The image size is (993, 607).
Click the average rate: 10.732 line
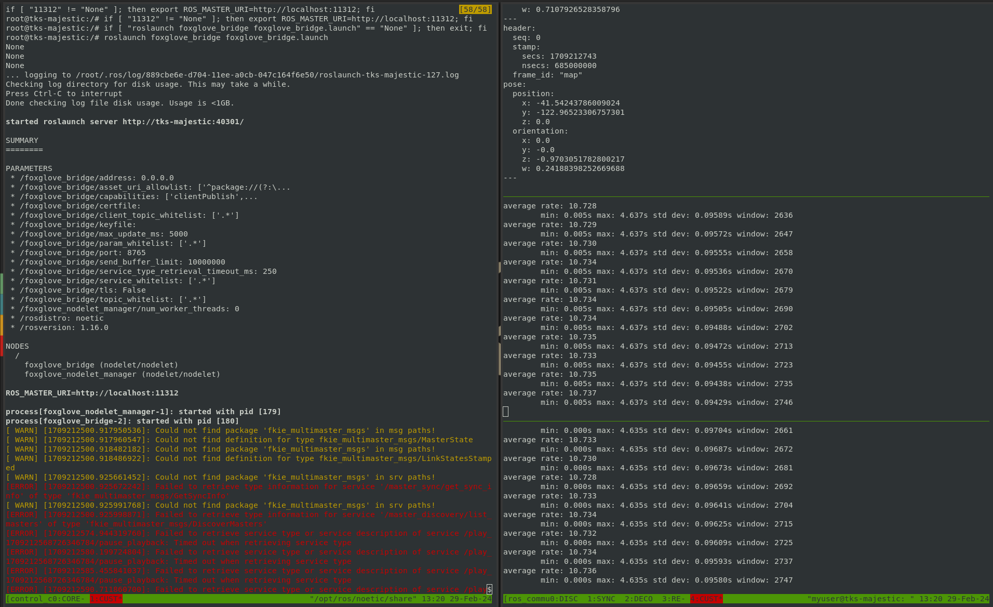pyautogui.click(x=550, y=533)
